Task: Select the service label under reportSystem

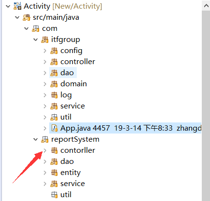Action: [72, 184]
